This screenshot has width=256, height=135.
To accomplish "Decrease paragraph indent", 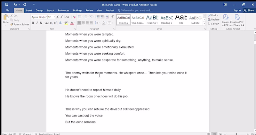I will click(x=98, y=17).
